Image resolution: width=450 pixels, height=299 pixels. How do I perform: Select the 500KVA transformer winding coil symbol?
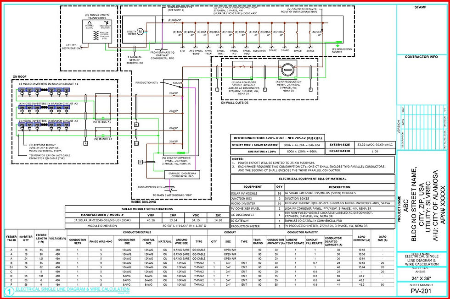pos(96,36)
